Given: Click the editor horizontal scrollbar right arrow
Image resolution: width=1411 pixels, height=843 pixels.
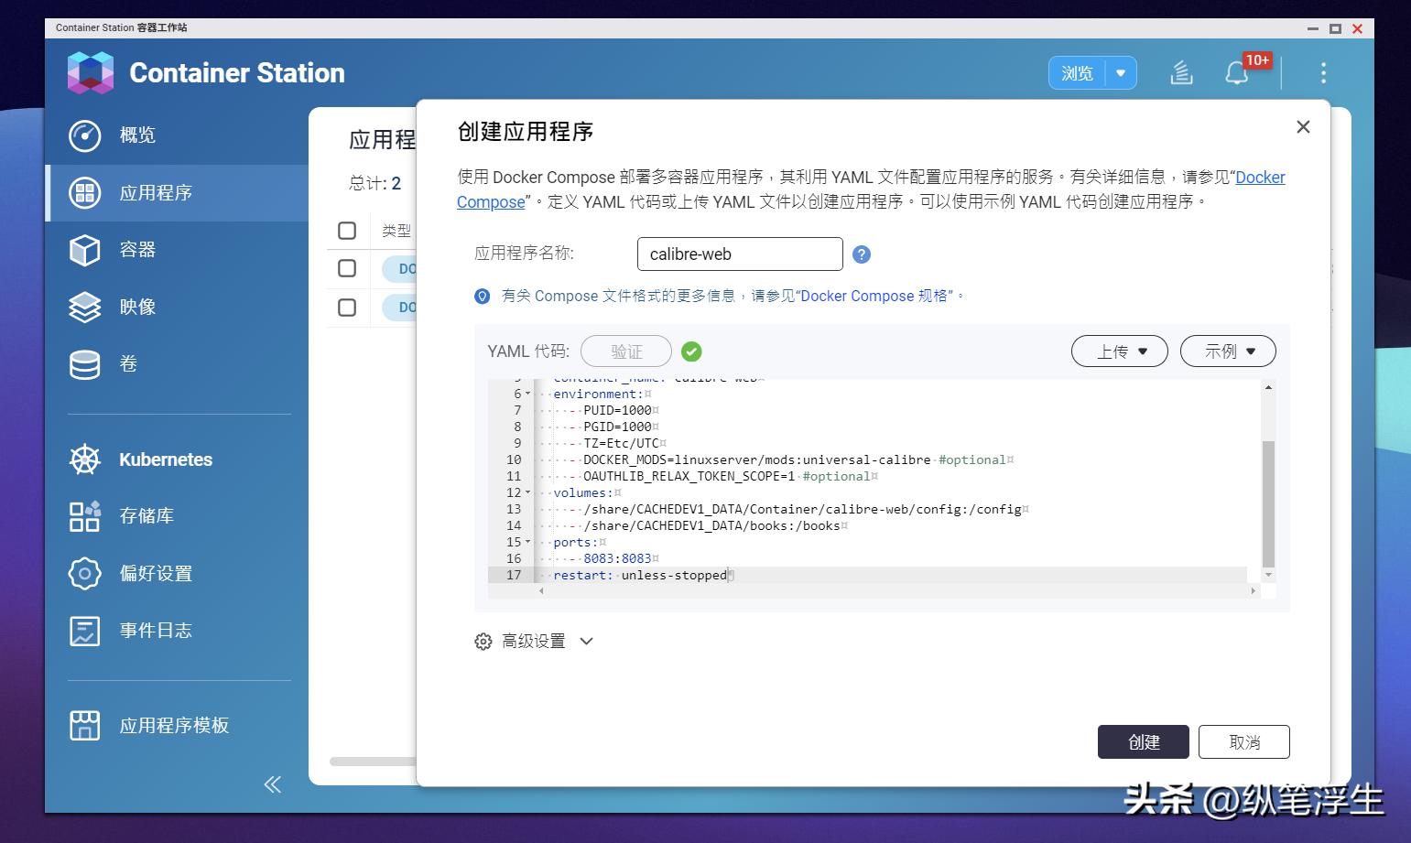Looking at the screenshot, I should [x=1254, y=591].
